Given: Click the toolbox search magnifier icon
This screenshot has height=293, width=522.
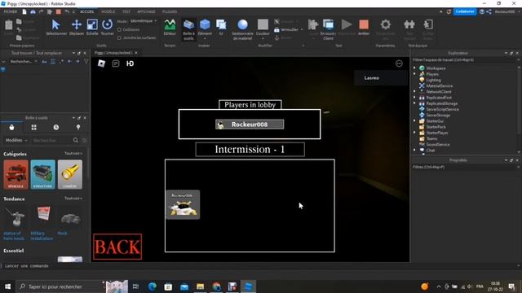Looking at the screenshot, I should pos(76,140).
